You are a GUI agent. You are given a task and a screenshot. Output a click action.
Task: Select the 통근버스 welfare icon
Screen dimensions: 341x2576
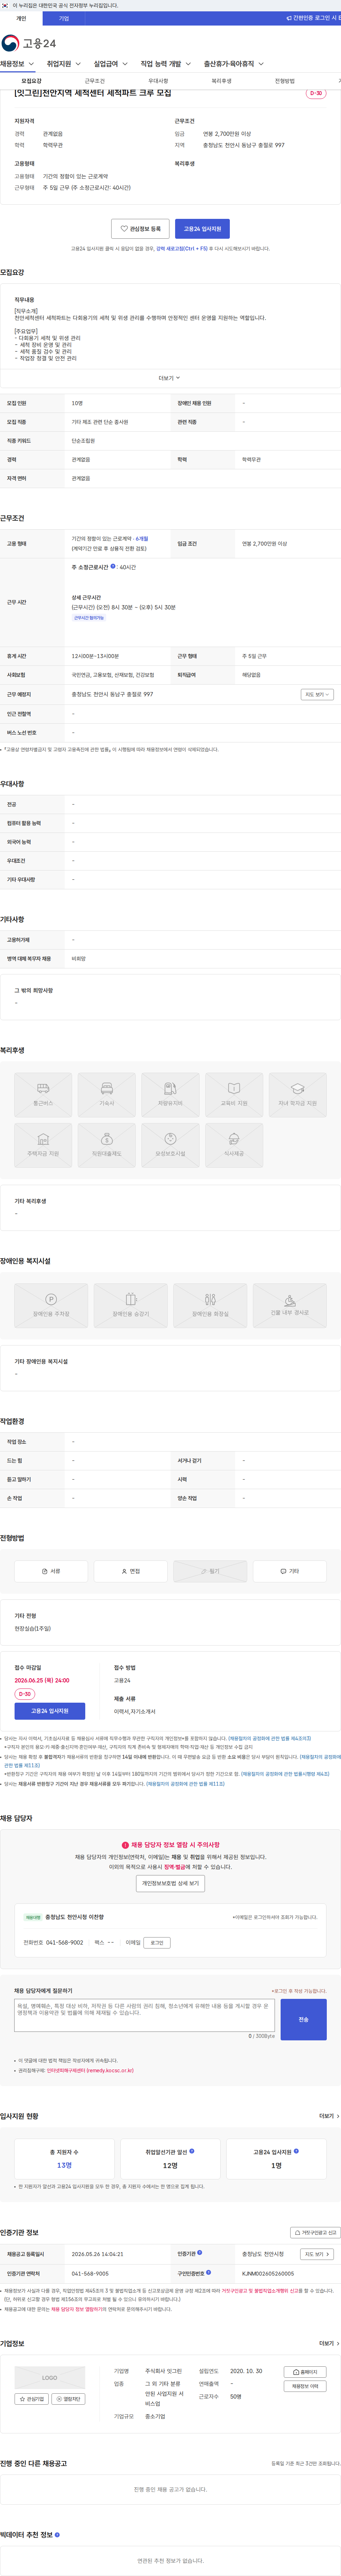click(43, 1095)
